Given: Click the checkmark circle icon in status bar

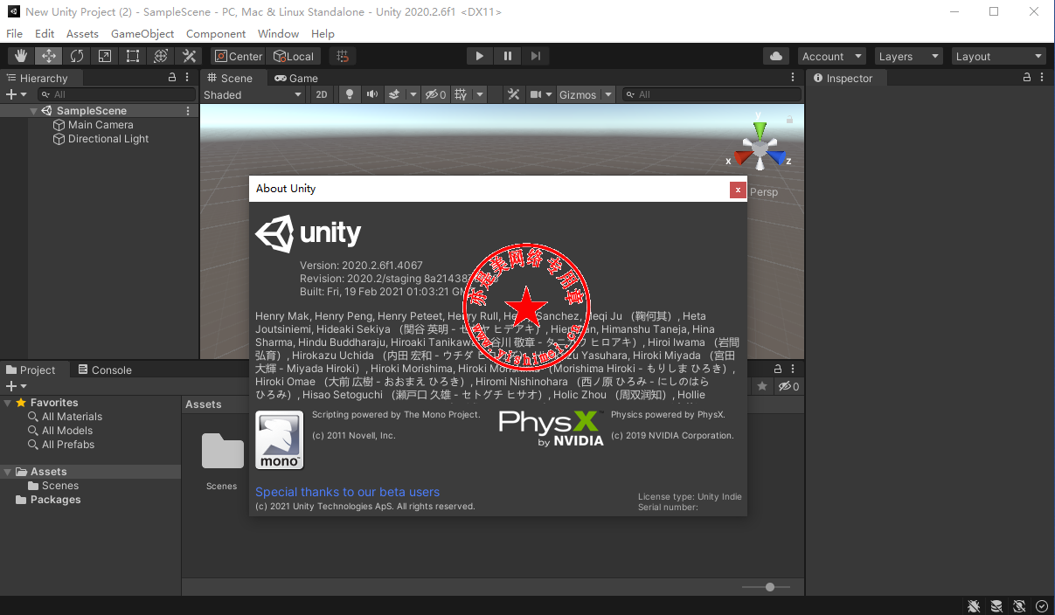Looking at the screenshot, I should point(1042,606).
